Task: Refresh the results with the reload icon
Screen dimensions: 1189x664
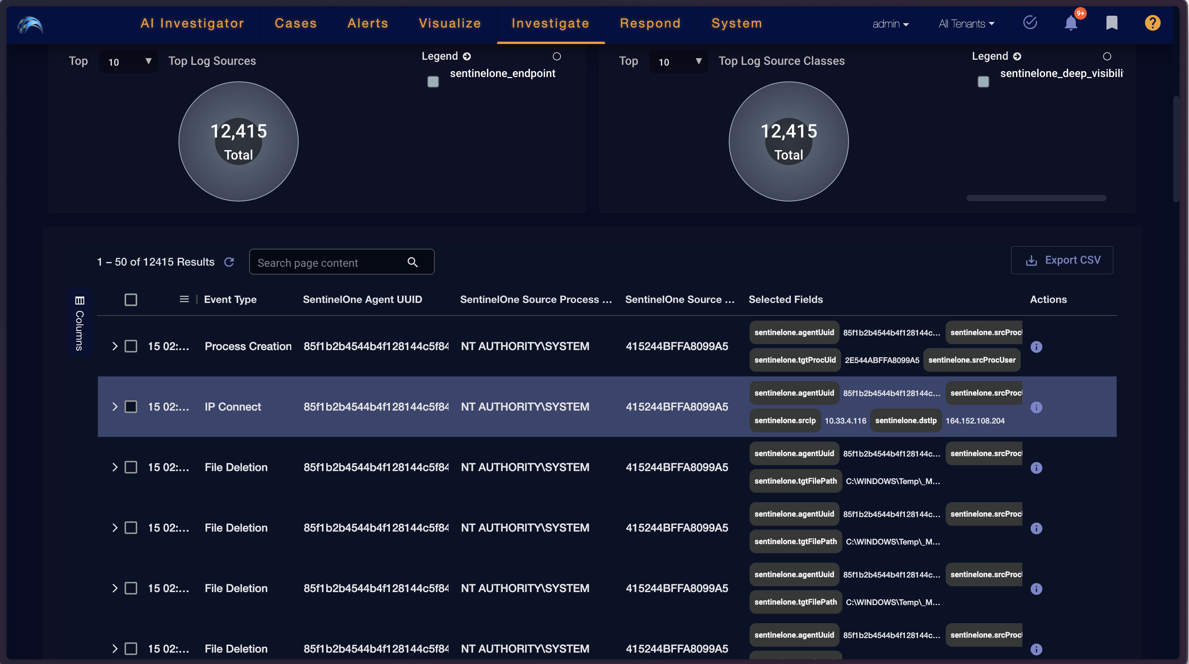Action: (x=229, y=262)
